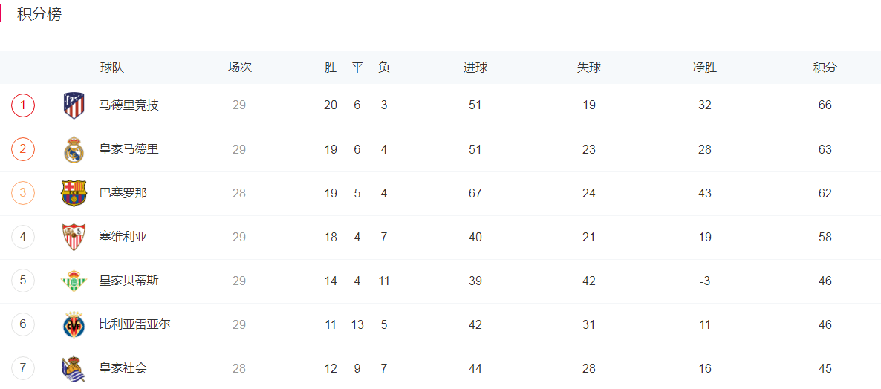Click the 进球 column header
The height and width of the screenshot is (389, 881).
click(x=475, y=68)
